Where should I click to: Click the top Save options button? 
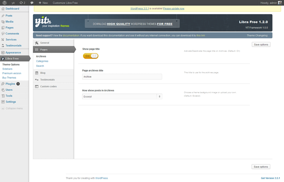[261, 44]
